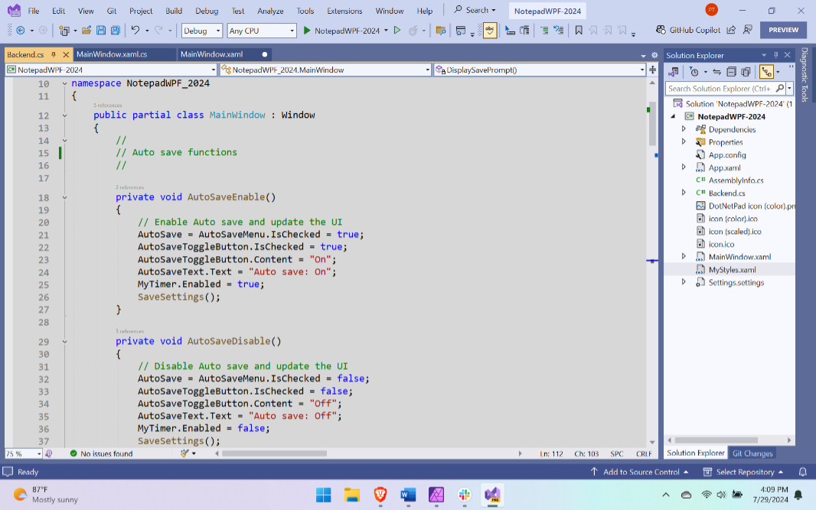
Task: Open the Build menu
Action: [x=173, y=11]
